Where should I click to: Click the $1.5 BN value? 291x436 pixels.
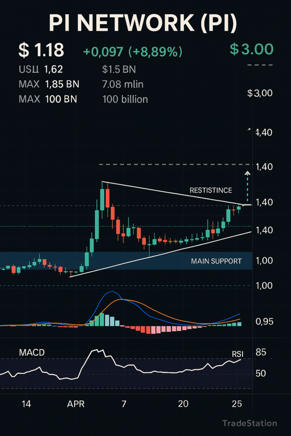point(119,69)
